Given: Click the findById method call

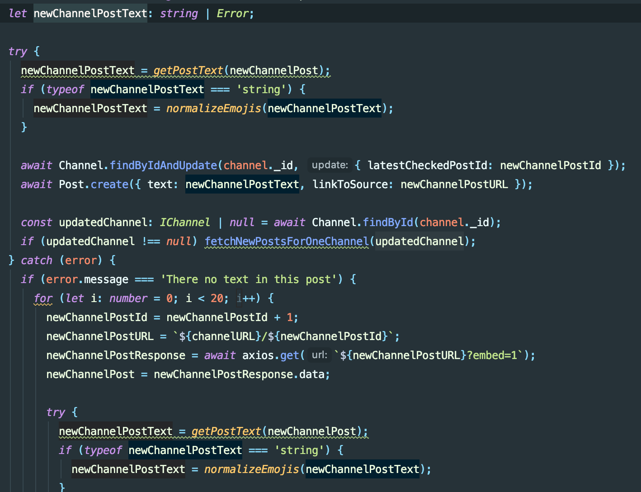Looking at the screenshot, I should [388, 222].
